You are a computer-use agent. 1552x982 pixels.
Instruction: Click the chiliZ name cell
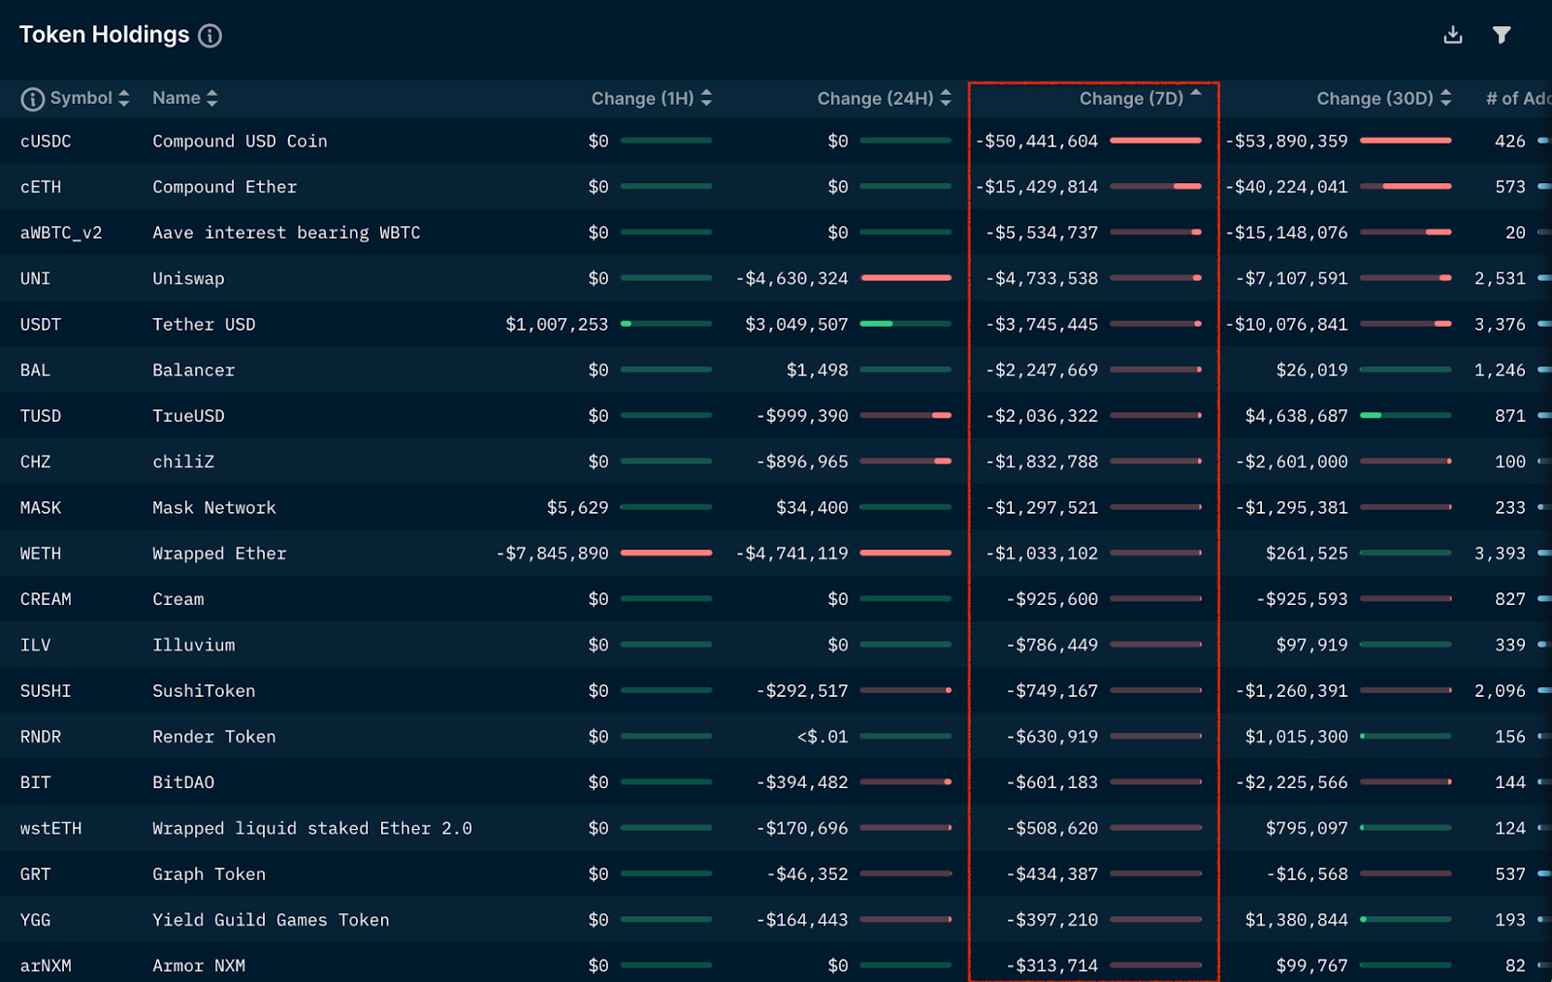click(x=183, y=462)
